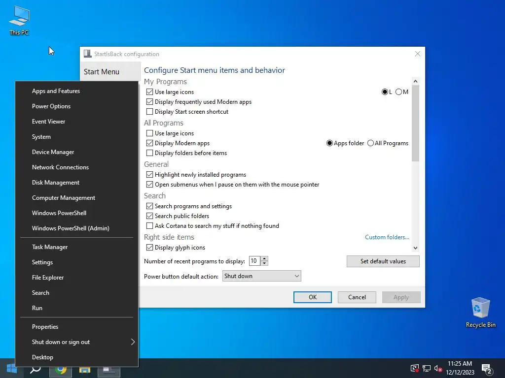Toggle Open submenus on mouse pause

tap(149, 185)
